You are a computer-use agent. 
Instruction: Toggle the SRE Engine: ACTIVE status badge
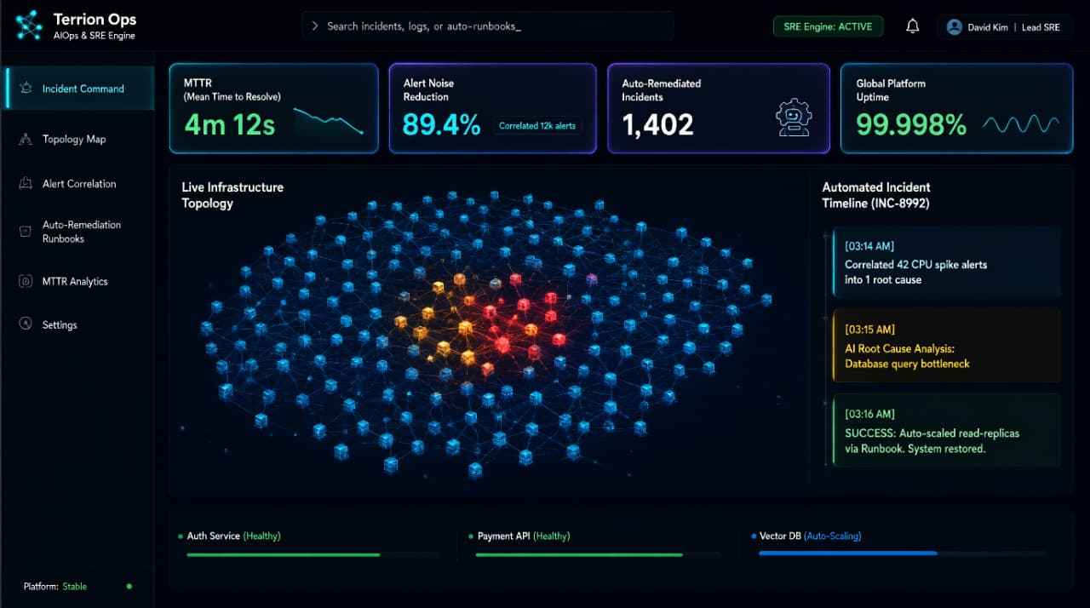[828, 26]
